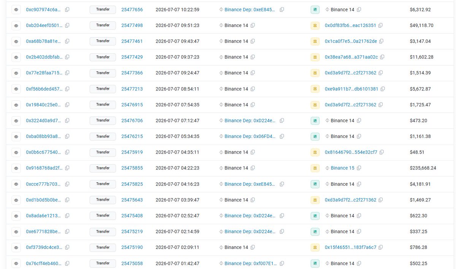456x269 pixels.
Task: Open block 25475855
Action: point(132,168)
